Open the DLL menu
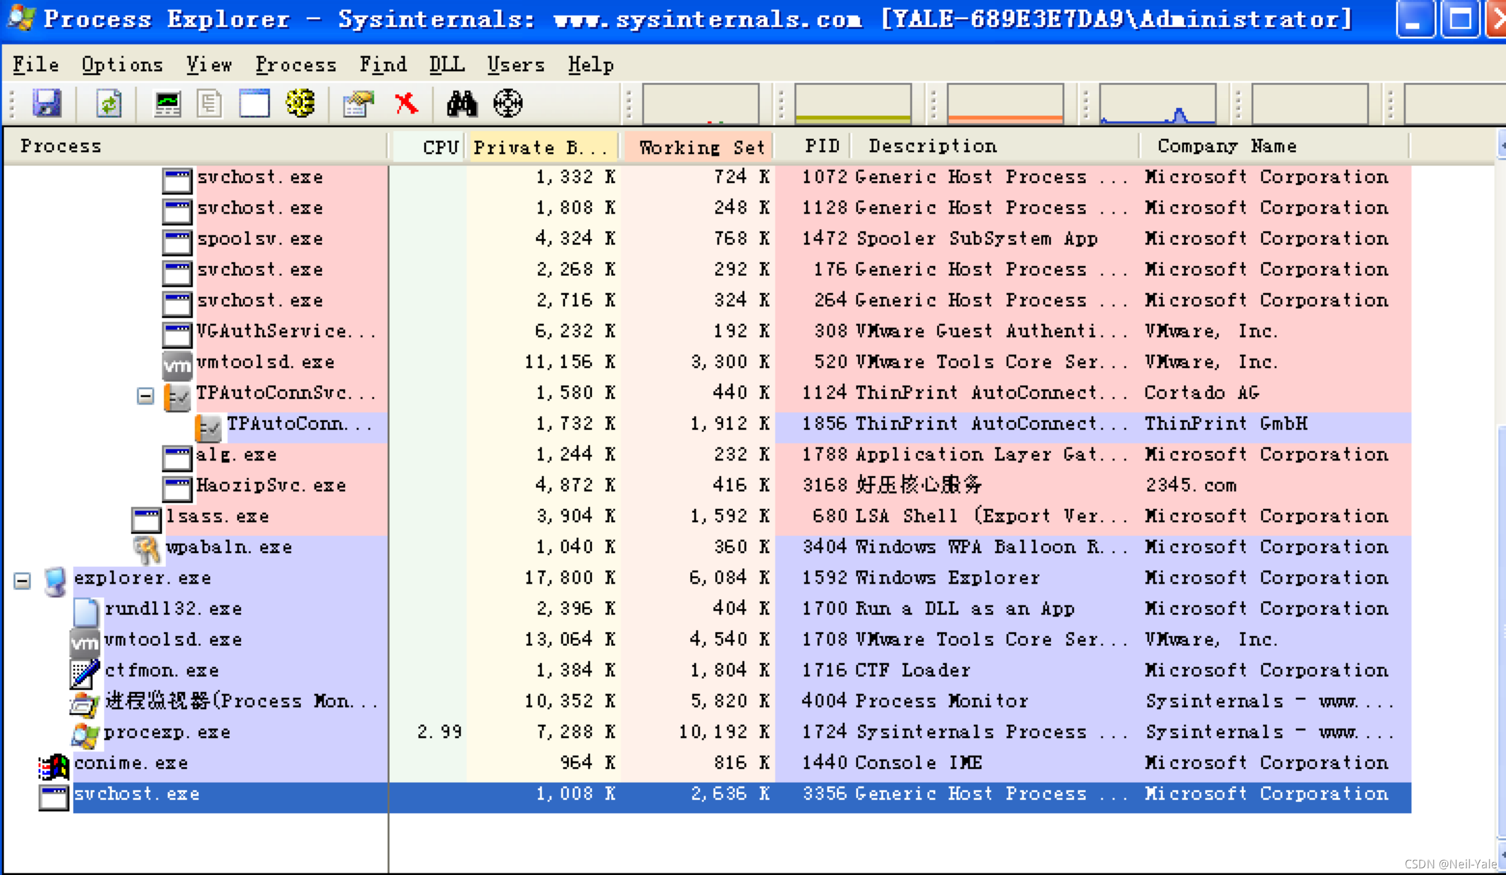Screen dimensions: 1506x875 point(447,64)
